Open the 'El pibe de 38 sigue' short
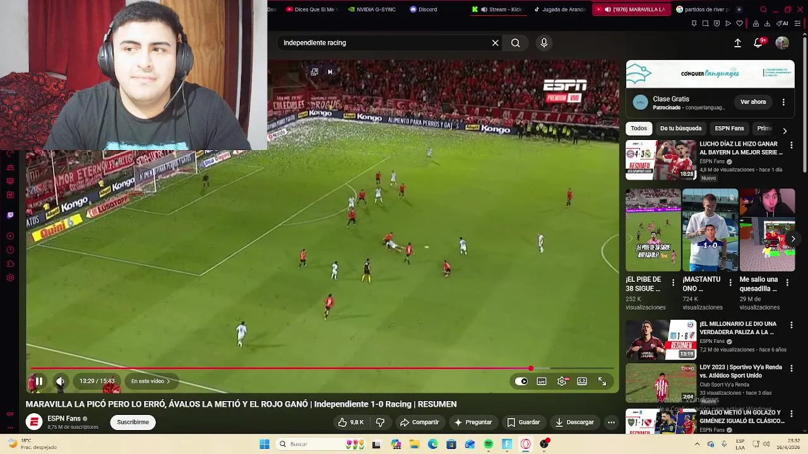 [653, 230]
